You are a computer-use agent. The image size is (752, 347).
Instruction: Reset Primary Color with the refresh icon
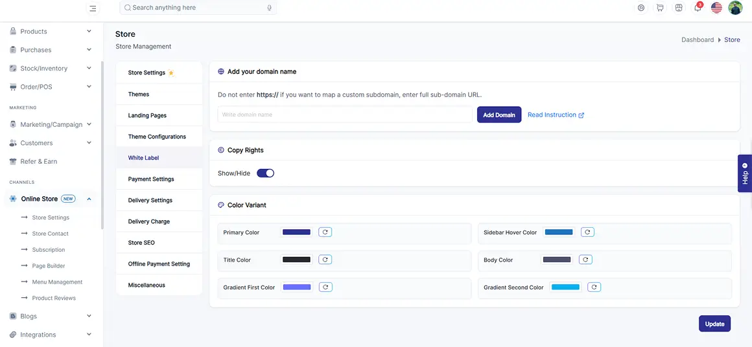(325, 232)
